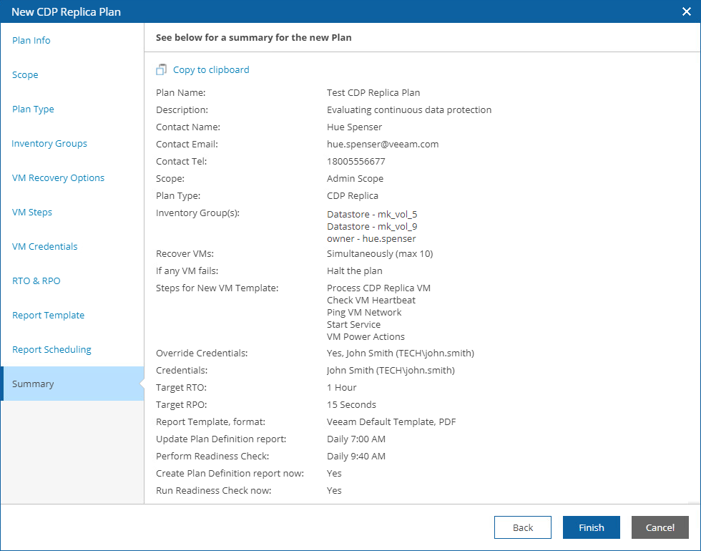This screenshot has width=701, height=551.
Task: Go to VM Credentials step
Action: click(44, 247)
